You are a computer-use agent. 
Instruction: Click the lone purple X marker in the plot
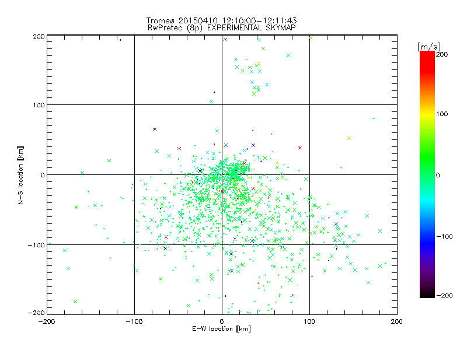coord(155,129)
